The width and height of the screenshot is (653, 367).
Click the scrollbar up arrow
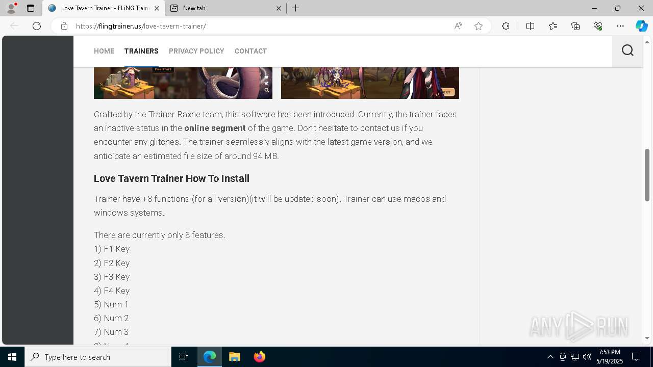[647, 41]
